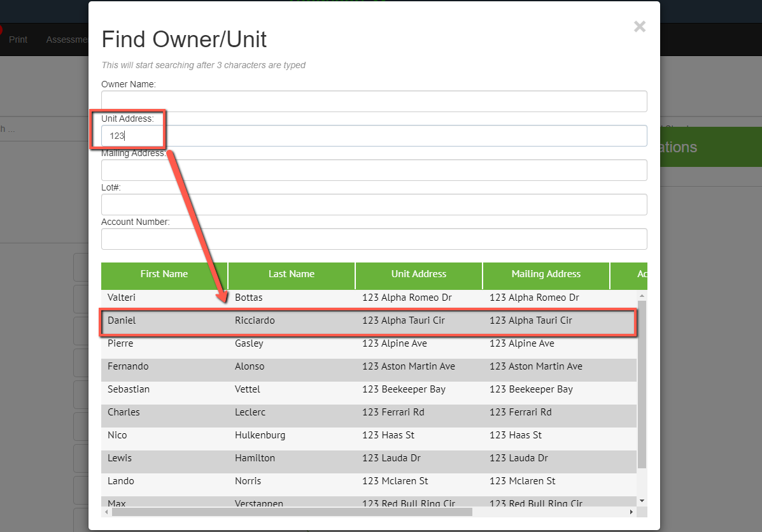Viewport: 762px width, 532px height.
Task: Click mailing address 123 Lauda Dr
Action: (x=519, y=457)
